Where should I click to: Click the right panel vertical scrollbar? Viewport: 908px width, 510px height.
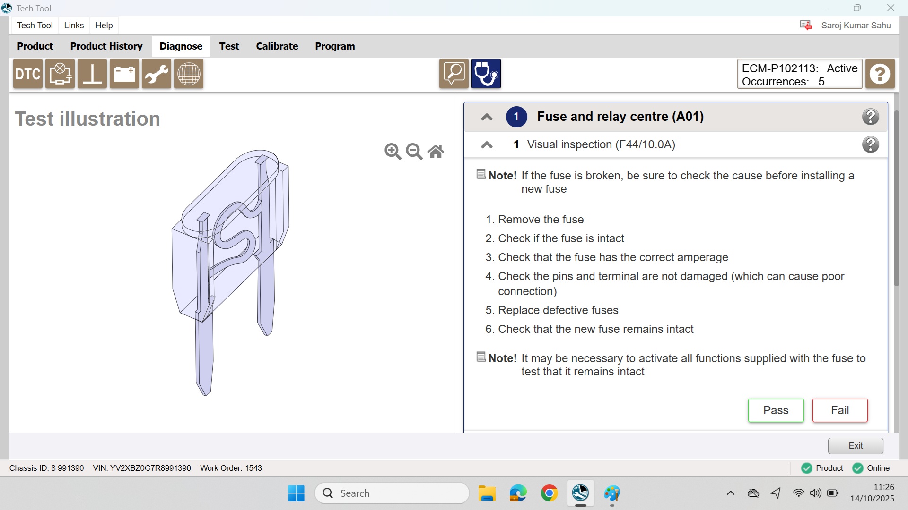896,198
